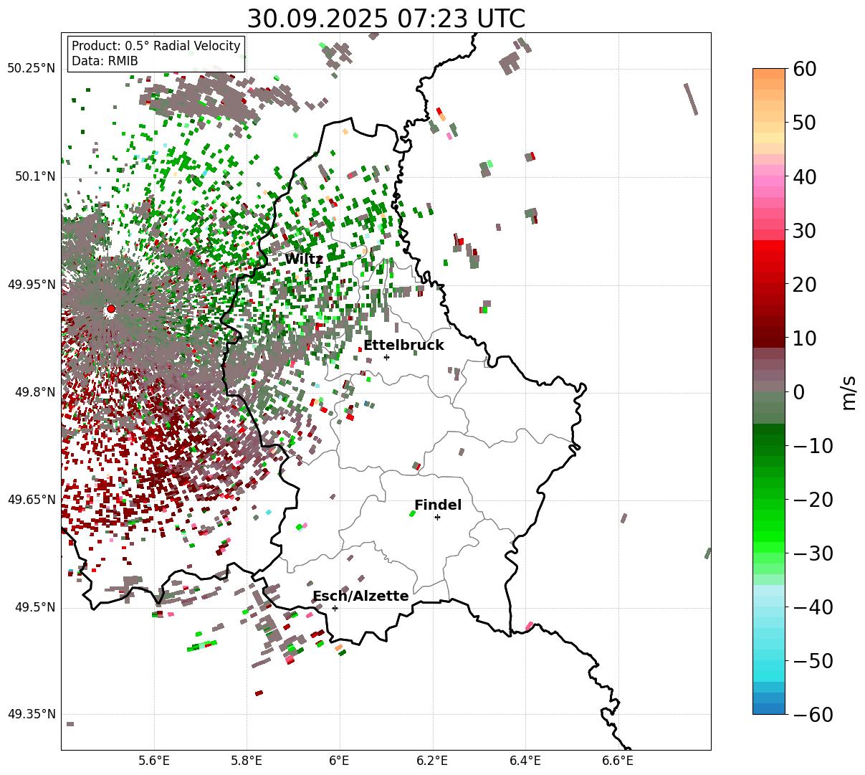Click the 49.8°N latitude label
Image resolution: width=865 pixels, height=775 pixels.
[34, 392]
